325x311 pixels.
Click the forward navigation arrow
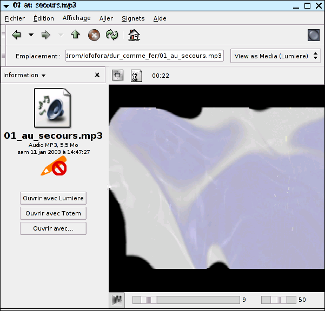tap(46, 35)
